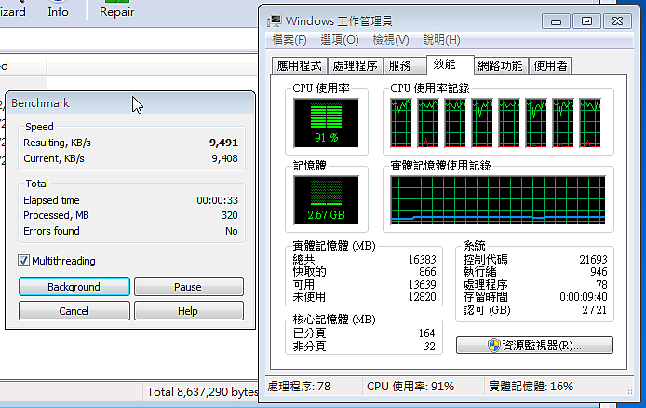This screenshot has height=408, width=646.
Task: Click the Background button in Benchmark
Action: 74,287
